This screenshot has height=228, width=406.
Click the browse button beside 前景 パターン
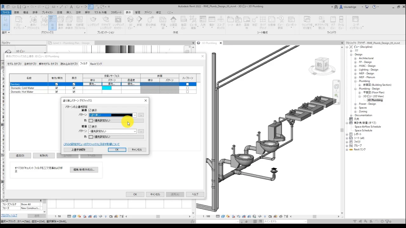(x=141, y=115)
